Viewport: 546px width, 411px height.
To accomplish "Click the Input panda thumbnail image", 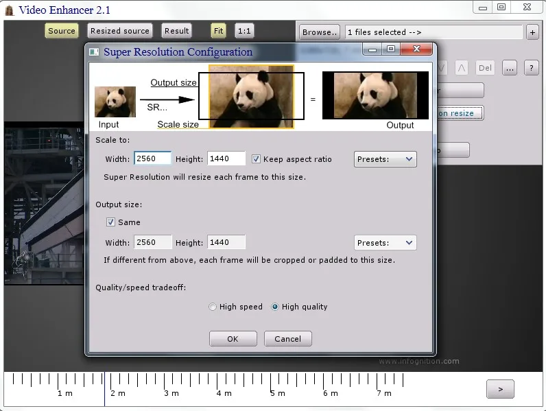I will (x=115, y=102).
